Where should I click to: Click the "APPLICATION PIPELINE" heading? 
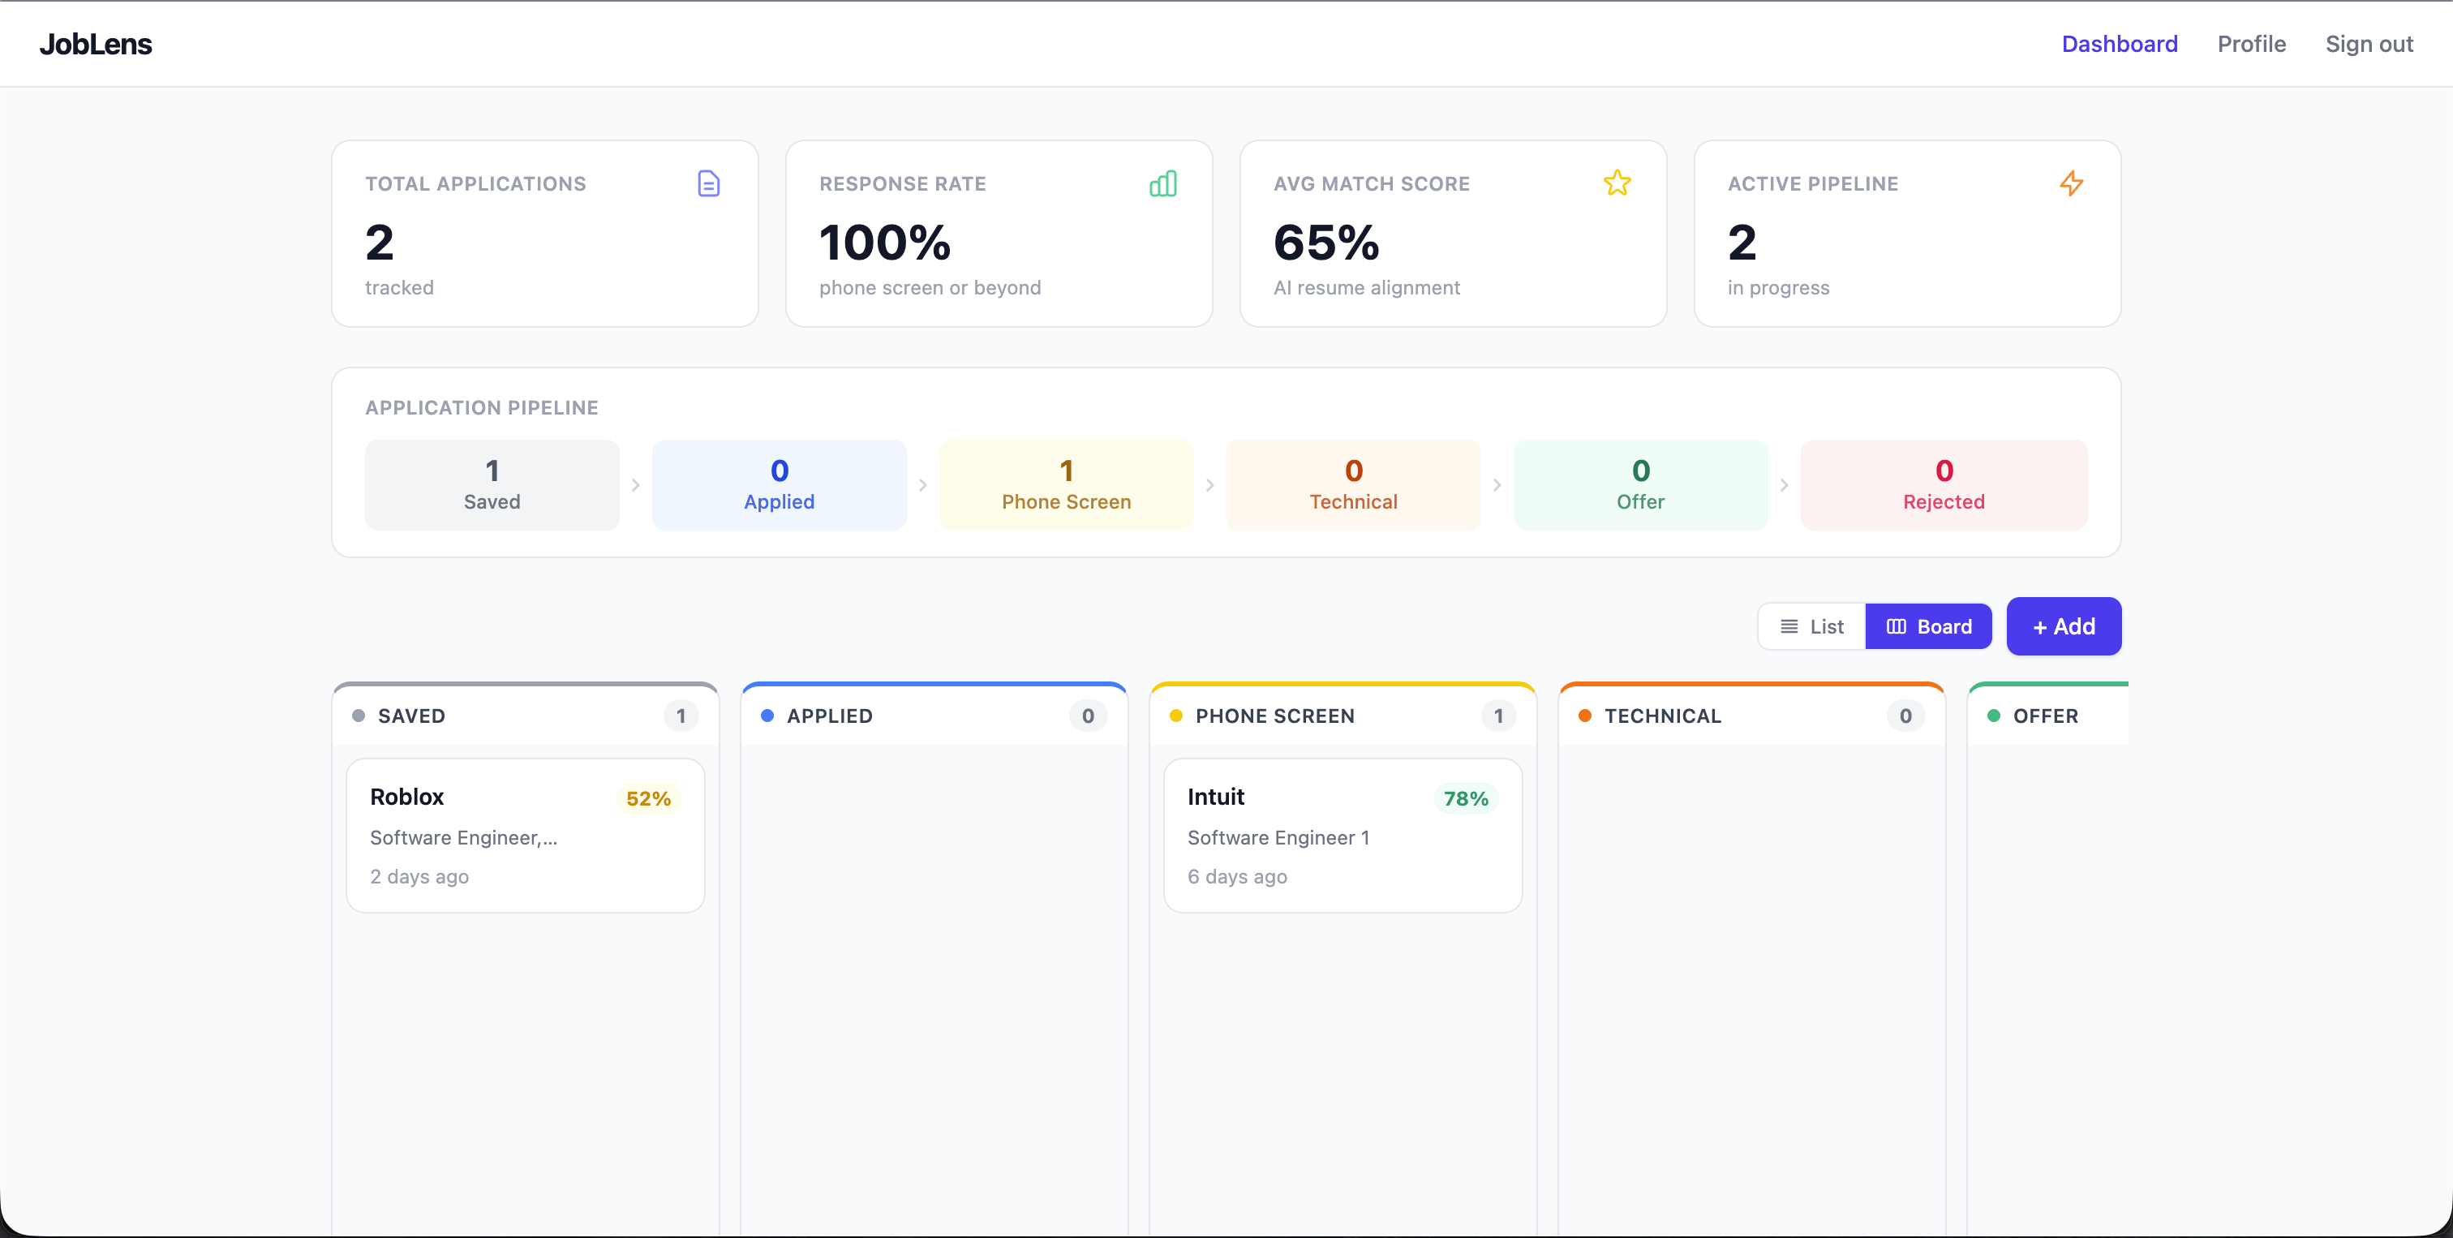[x=482, y=407]
